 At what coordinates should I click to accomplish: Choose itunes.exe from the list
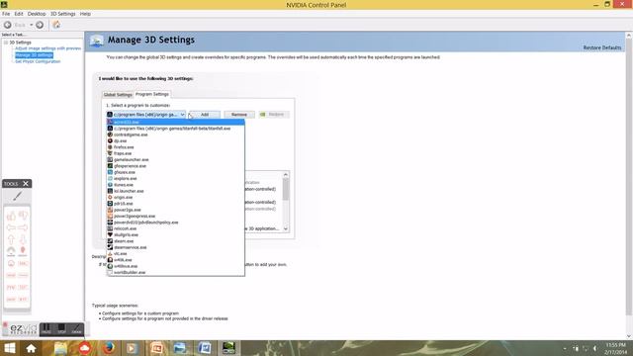click(x=176, y=185)
